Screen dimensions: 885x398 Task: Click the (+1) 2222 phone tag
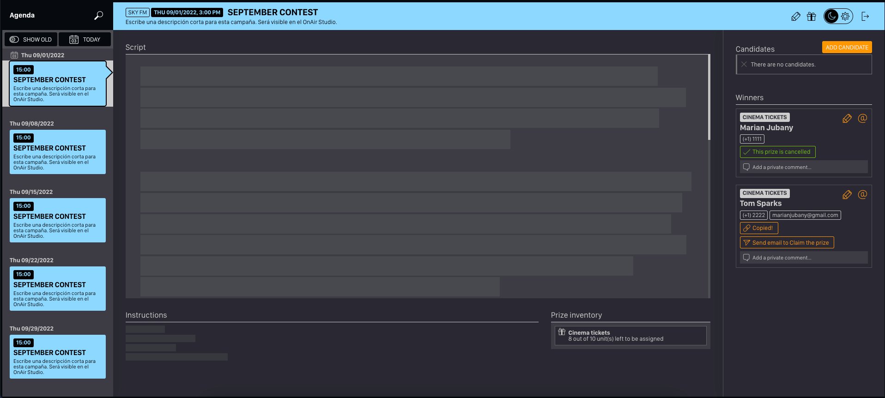click(753, 215)
